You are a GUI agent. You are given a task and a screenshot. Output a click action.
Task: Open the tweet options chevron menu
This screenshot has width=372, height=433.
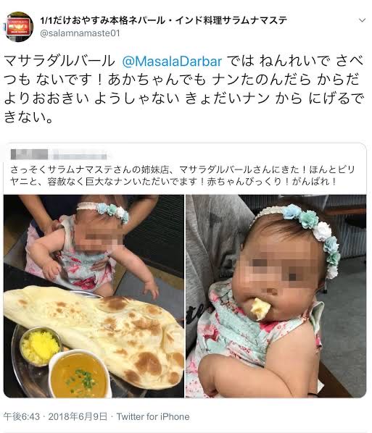pos(362,20)
